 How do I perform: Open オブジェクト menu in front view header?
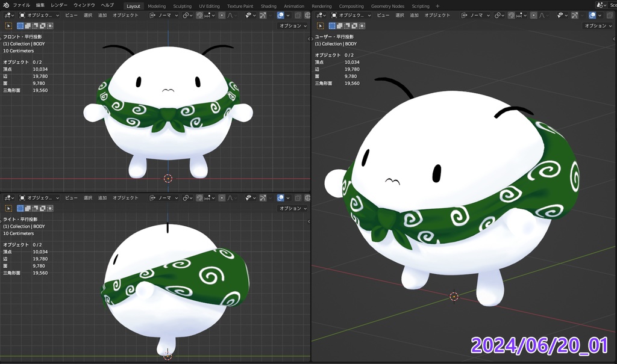pyautogui.click(x=125, y=15)
